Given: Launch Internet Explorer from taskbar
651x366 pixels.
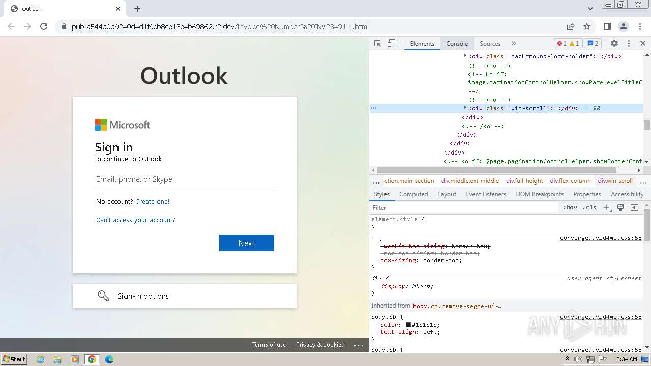Looking at the screenshot, I should 40,359.
